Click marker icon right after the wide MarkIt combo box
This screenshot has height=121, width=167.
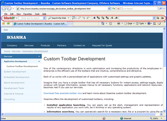pos(158,18)
